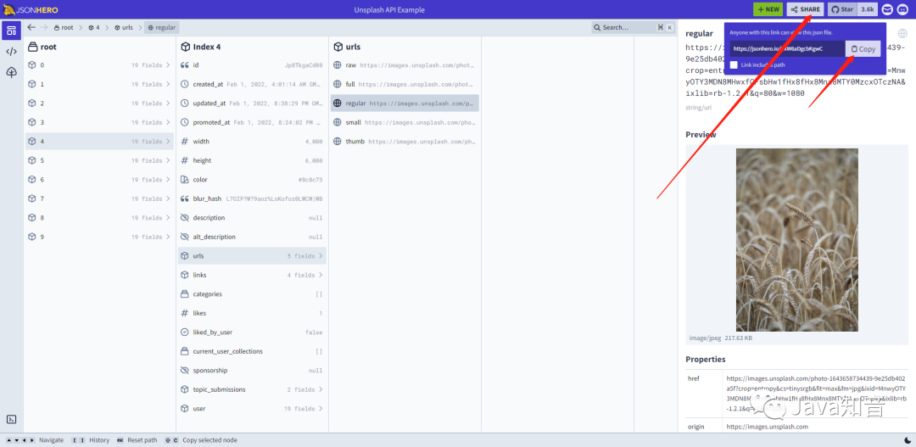Focus the Search box
Image resolution: width=916 pixels, height=447 pixels.
[x=632, y=27]
